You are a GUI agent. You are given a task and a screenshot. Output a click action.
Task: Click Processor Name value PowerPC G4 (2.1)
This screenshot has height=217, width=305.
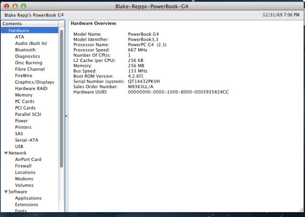coord(147,44)
